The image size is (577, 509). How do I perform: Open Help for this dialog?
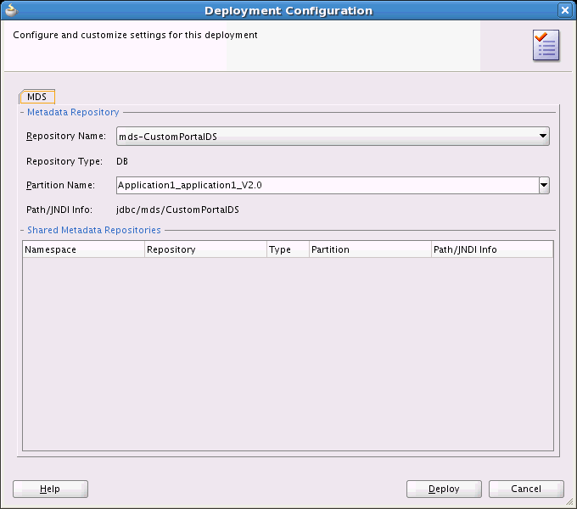[50, 489]
